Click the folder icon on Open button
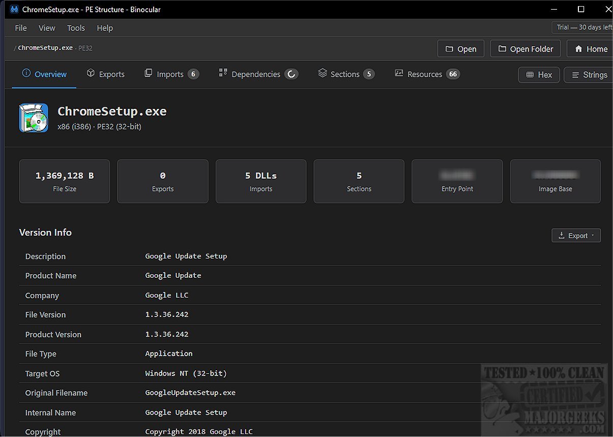Screen dimensions: 613x437 [449, 49]
